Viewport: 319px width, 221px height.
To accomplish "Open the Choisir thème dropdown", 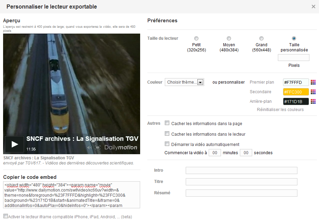I will click(x=184, y=82).
